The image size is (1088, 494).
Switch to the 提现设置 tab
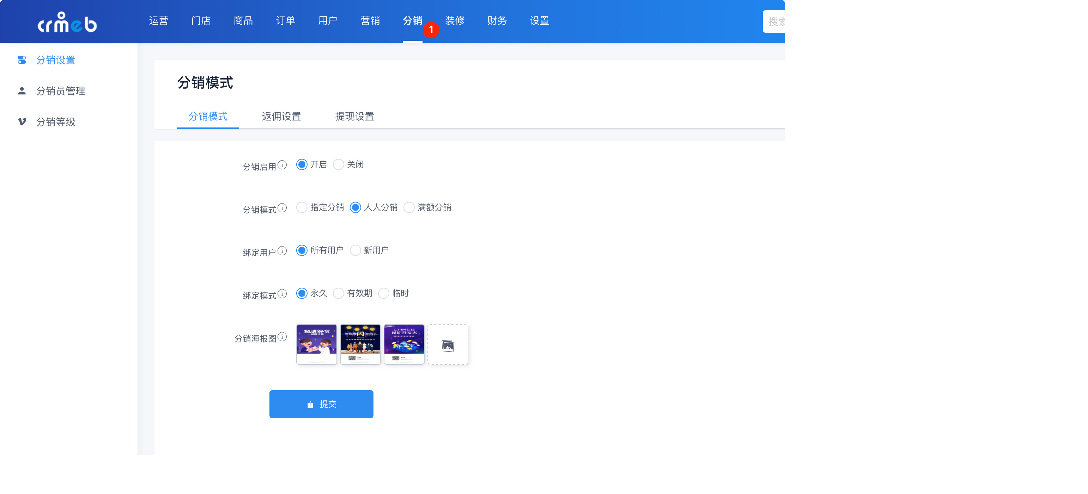[x=355, y=116]
